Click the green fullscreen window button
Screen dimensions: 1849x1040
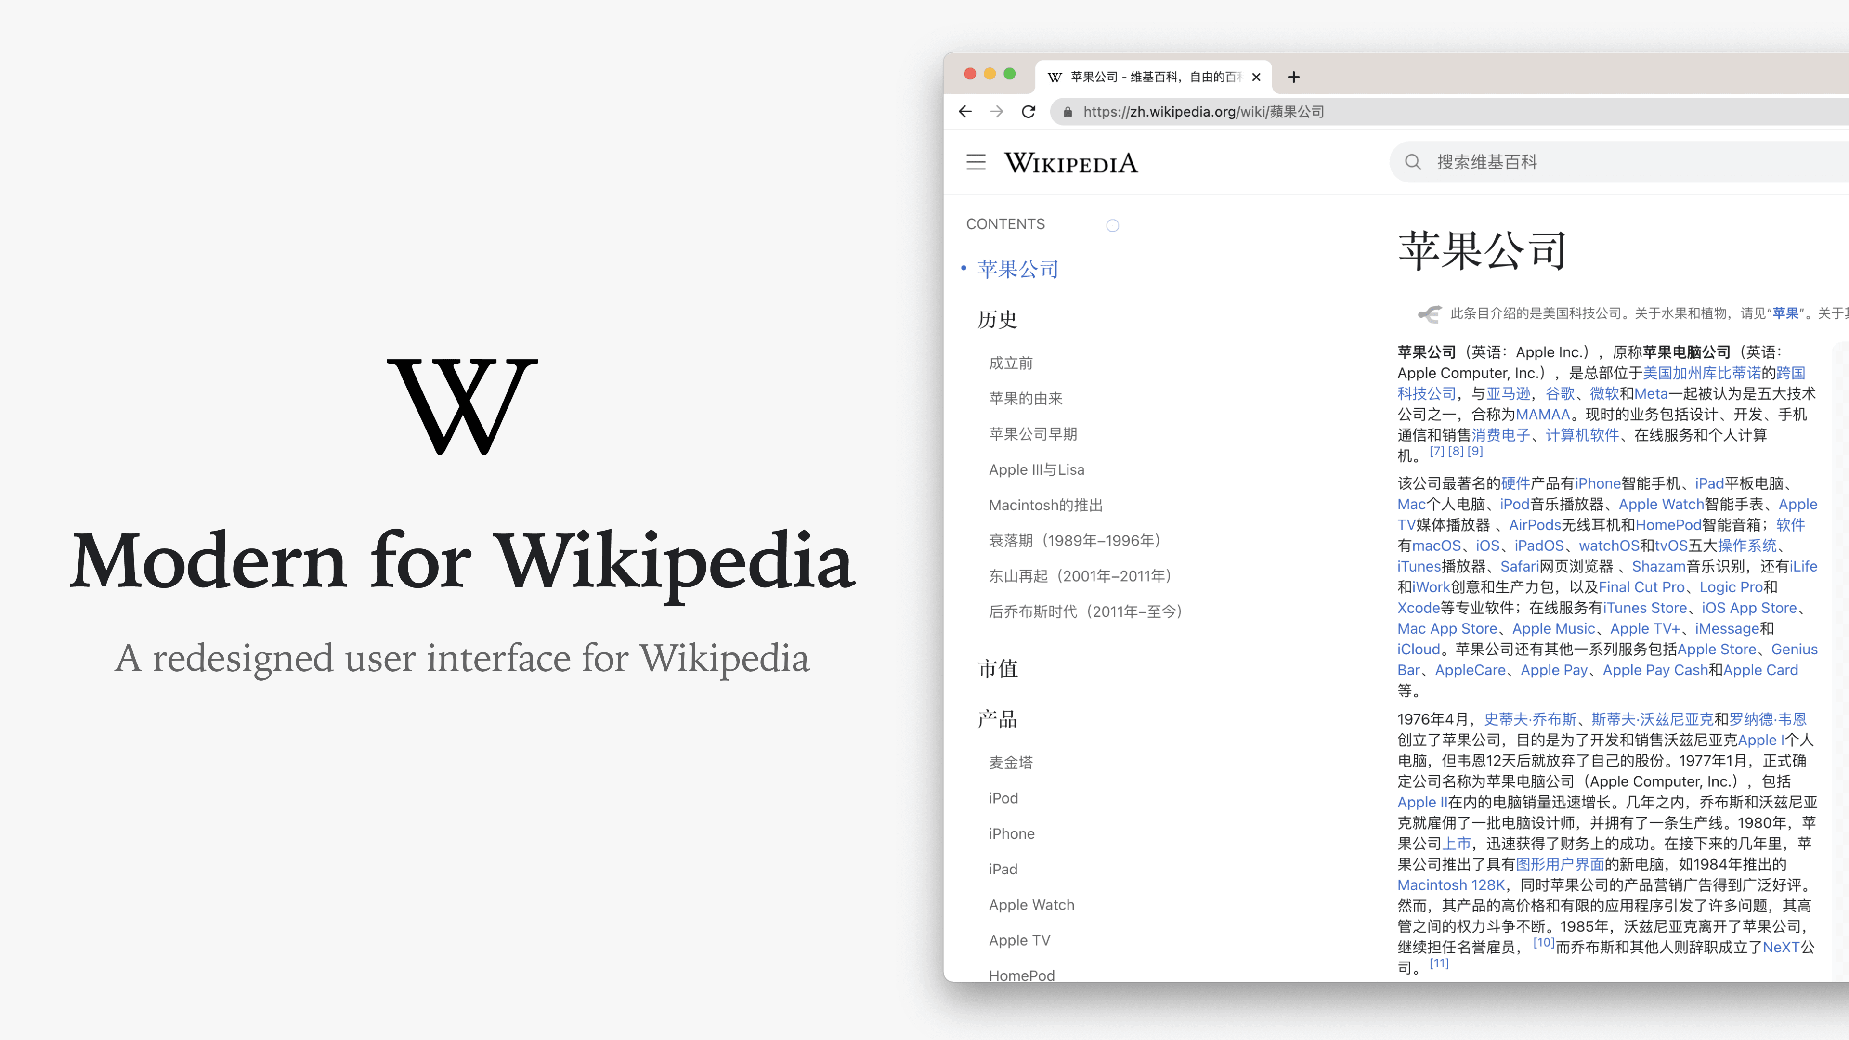pos(1009,74)
